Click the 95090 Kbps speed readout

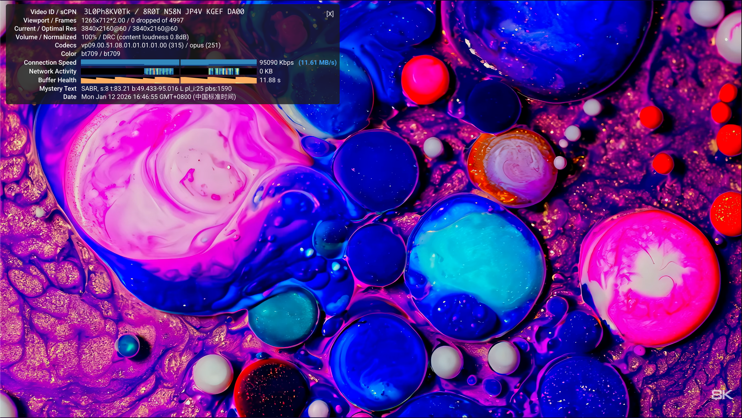coord(276,62)
